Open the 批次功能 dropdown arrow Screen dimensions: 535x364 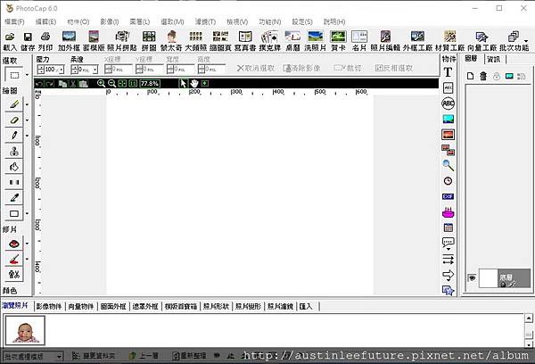pyautogui.click(x=526, y=40)
